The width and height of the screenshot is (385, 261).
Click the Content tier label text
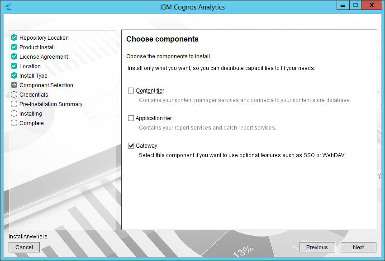click(150, 91)
